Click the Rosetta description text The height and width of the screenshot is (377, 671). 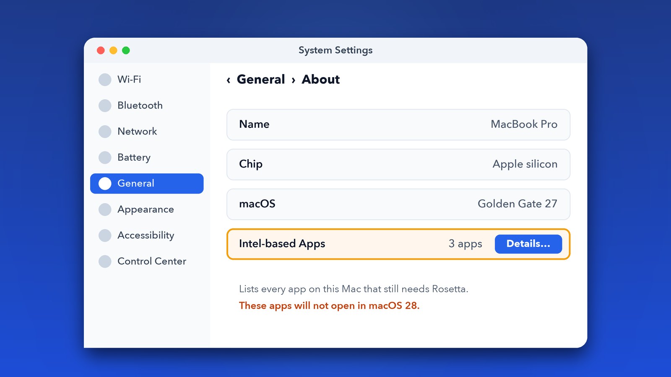[354, 289]
